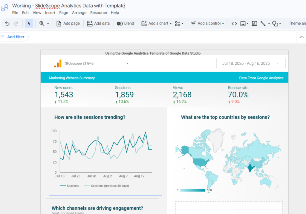Select the line drawing tool
The image size is (306, 214).
point(263,24)
